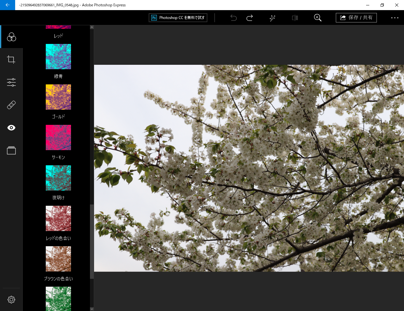This screenshot has width=404, height=311.
Task: Undo the last edit
Action: click(234, 18)
